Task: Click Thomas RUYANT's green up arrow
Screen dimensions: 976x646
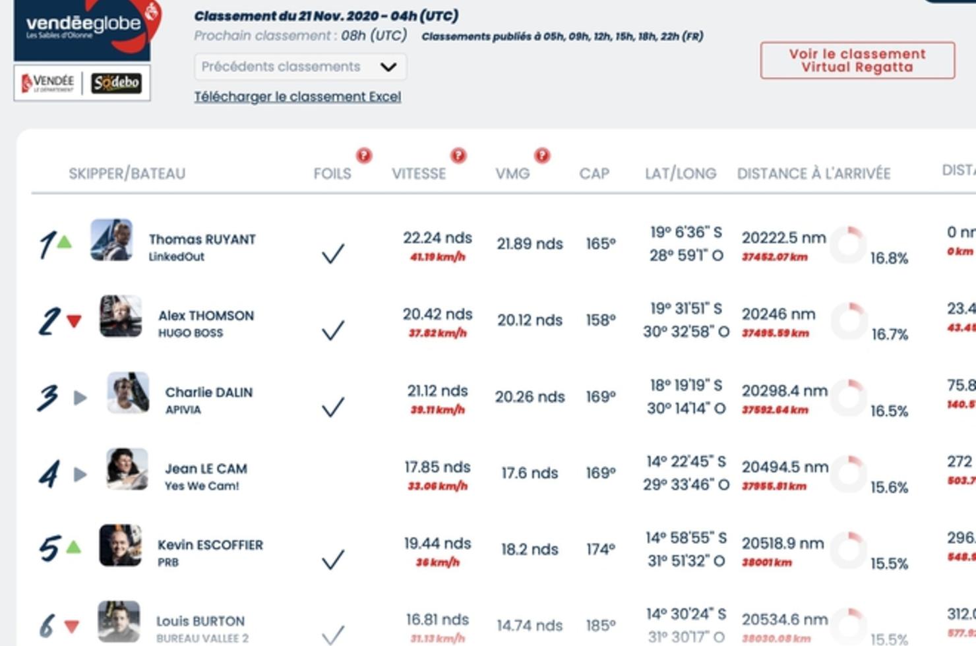Action: (x=64, y=242)
